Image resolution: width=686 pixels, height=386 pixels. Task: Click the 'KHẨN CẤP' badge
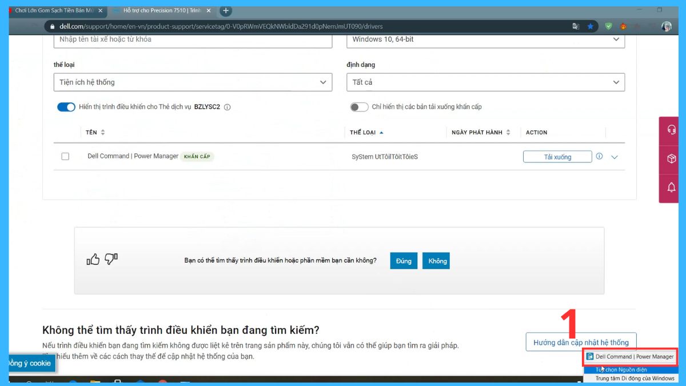tap(197, 156)
